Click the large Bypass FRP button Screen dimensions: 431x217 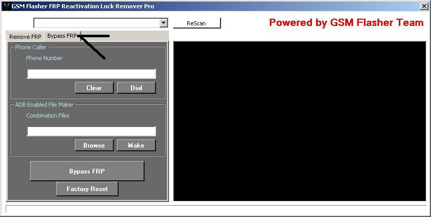click(87, 171)
